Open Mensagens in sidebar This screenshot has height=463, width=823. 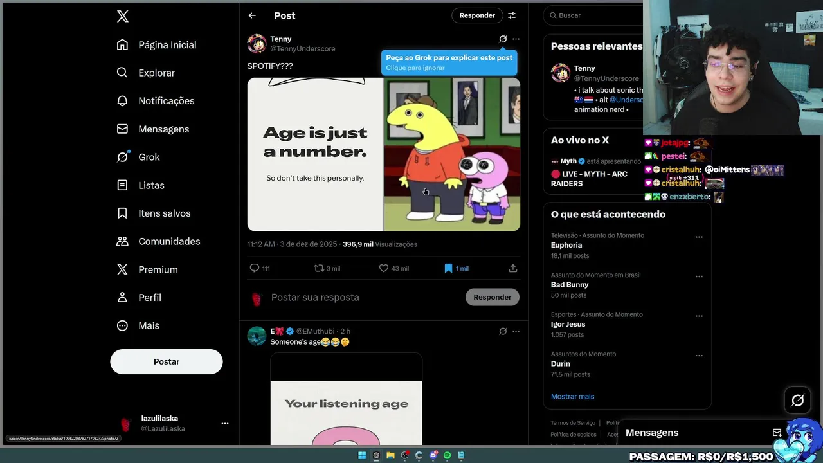pyautogui.click(x=152, y=129)
